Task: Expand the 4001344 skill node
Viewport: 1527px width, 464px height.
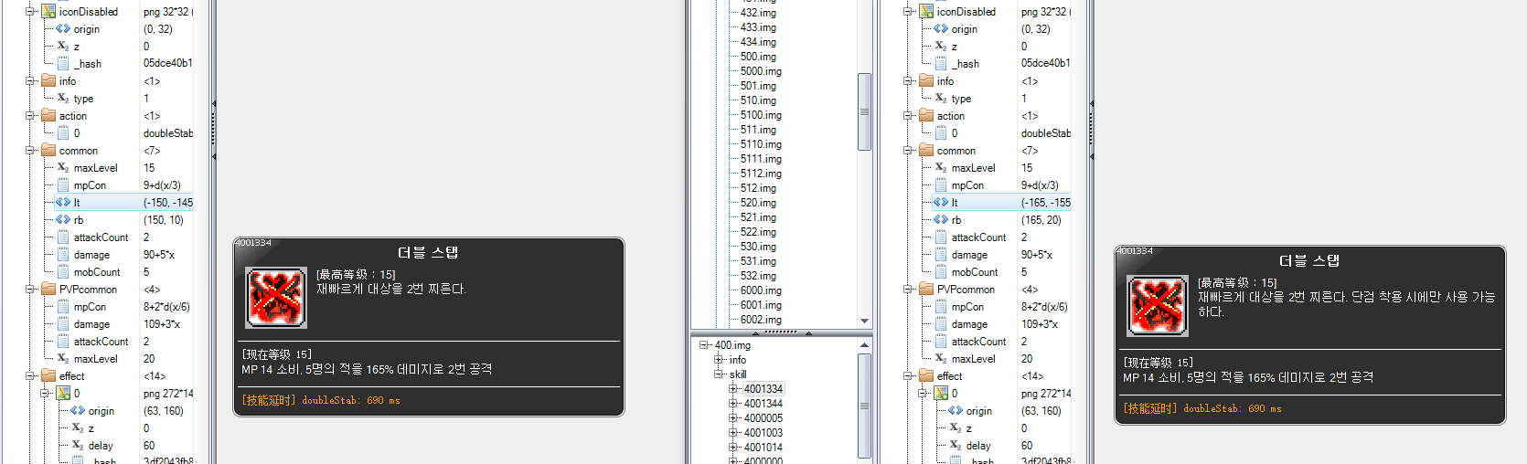Action: (x=733, y=404)
